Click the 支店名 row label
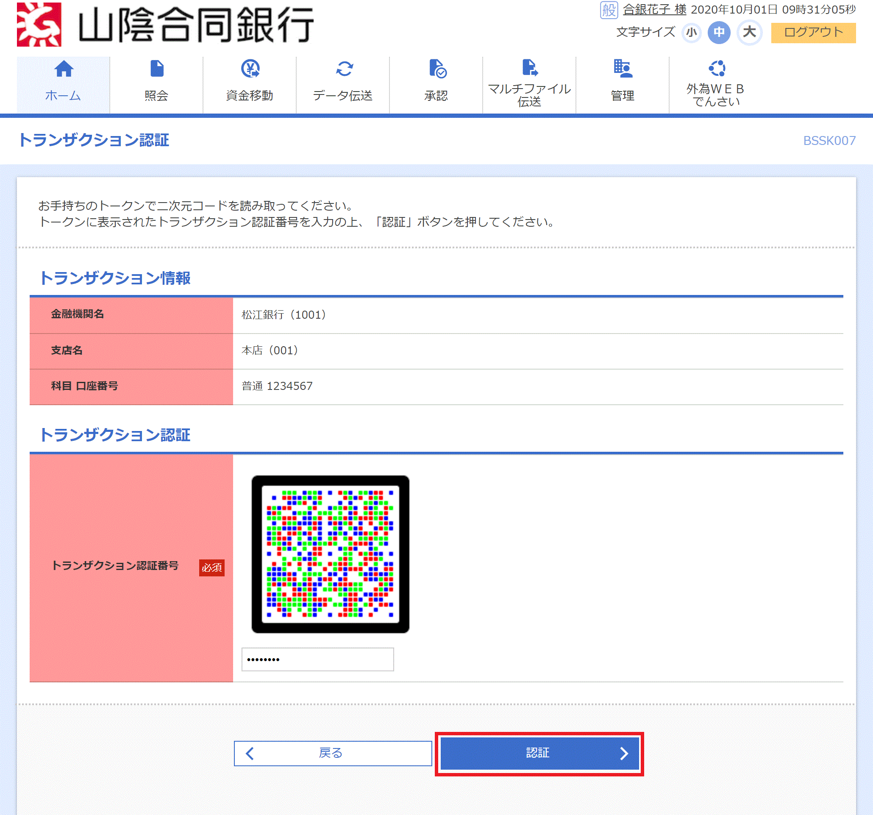This screenshot has height=815, width=873. (67, 350)
